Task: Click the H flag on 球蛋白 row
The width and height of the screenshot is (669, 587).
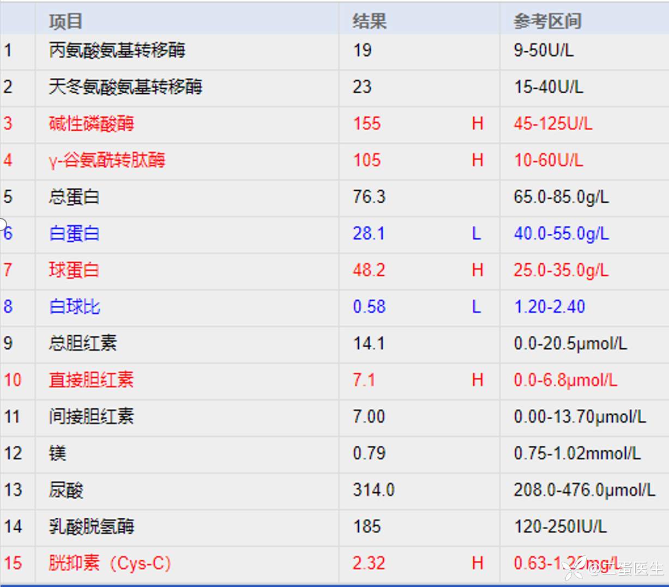Action: 477,270
